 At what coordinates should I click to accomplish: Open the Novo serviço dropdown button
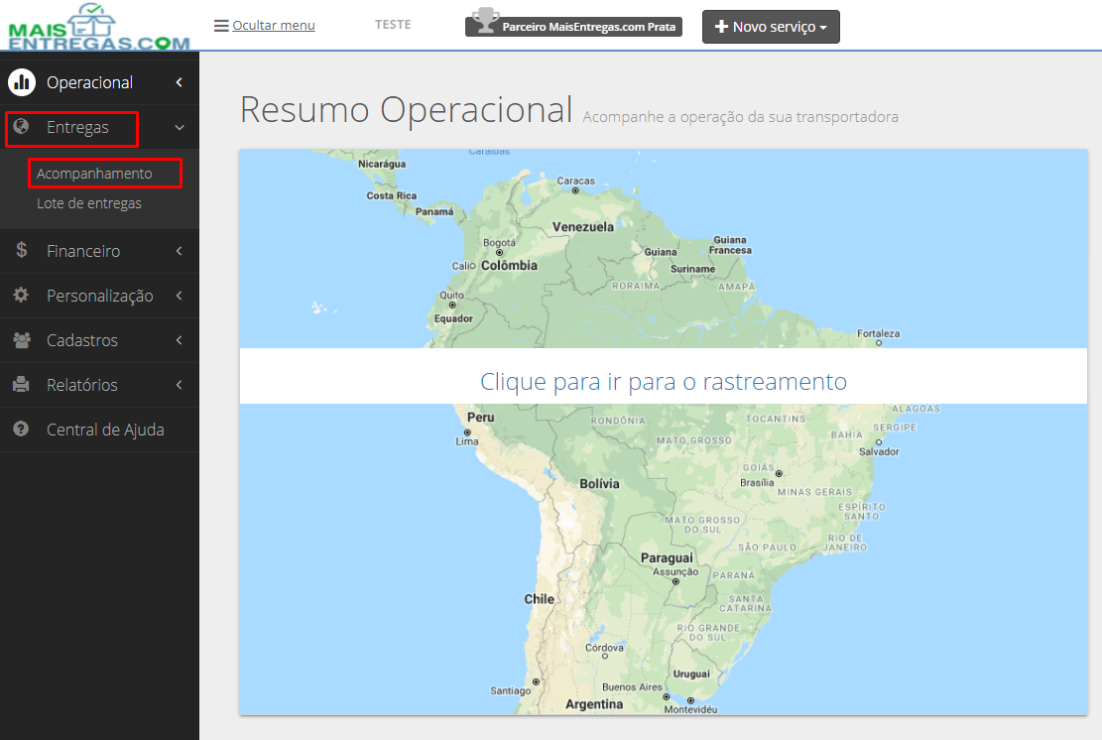coord(771,27)
